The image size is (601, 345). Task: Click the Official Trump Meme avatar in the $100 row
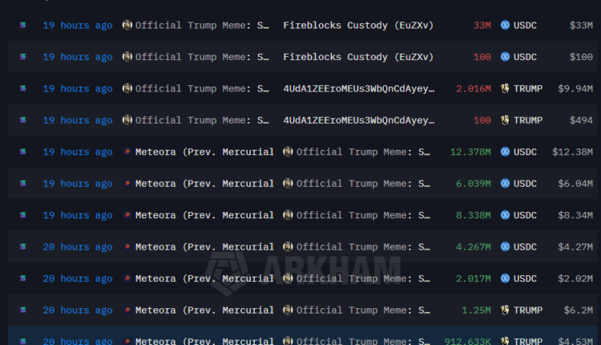click(x=127, y=57)
